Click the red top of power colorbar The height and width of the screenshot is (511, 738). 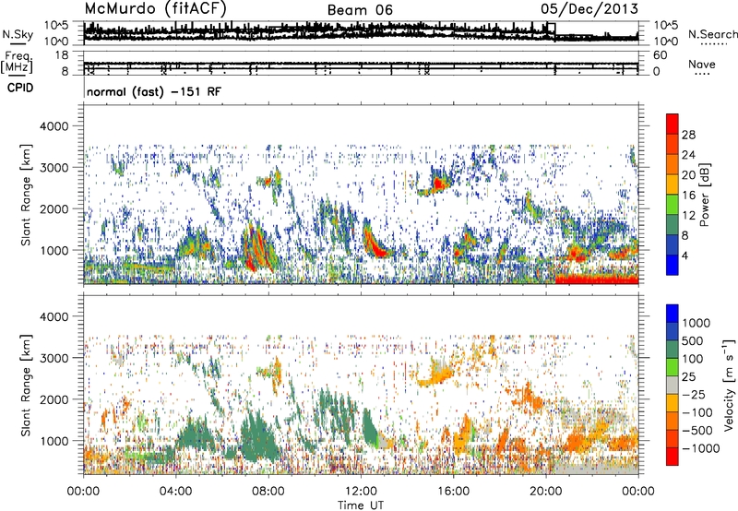(673, 124)
